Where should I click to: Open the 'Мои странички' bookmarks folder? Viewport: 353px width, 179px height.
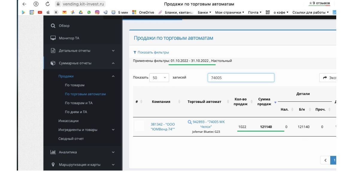click(x=229, y=12)
